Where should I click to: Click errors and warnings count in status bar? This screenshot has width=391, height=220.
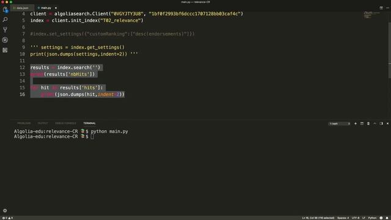[7, 218]
